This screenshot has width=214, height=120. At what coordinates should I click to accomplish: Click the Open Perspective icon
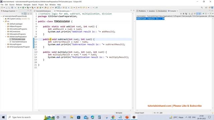click(206, 8)
